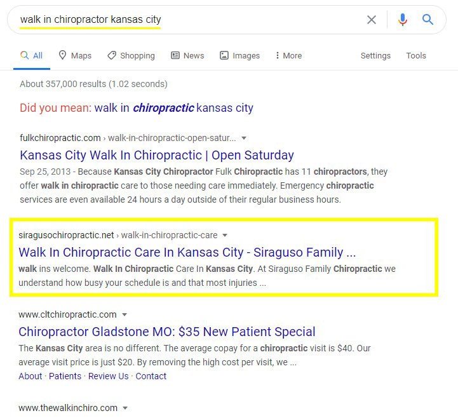Start voice search with the microphone icon
Screen dimensions: 458x418
point(403,20)
